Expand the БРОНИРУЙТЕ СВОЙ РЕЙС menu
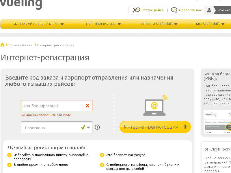 coord(38,24)
